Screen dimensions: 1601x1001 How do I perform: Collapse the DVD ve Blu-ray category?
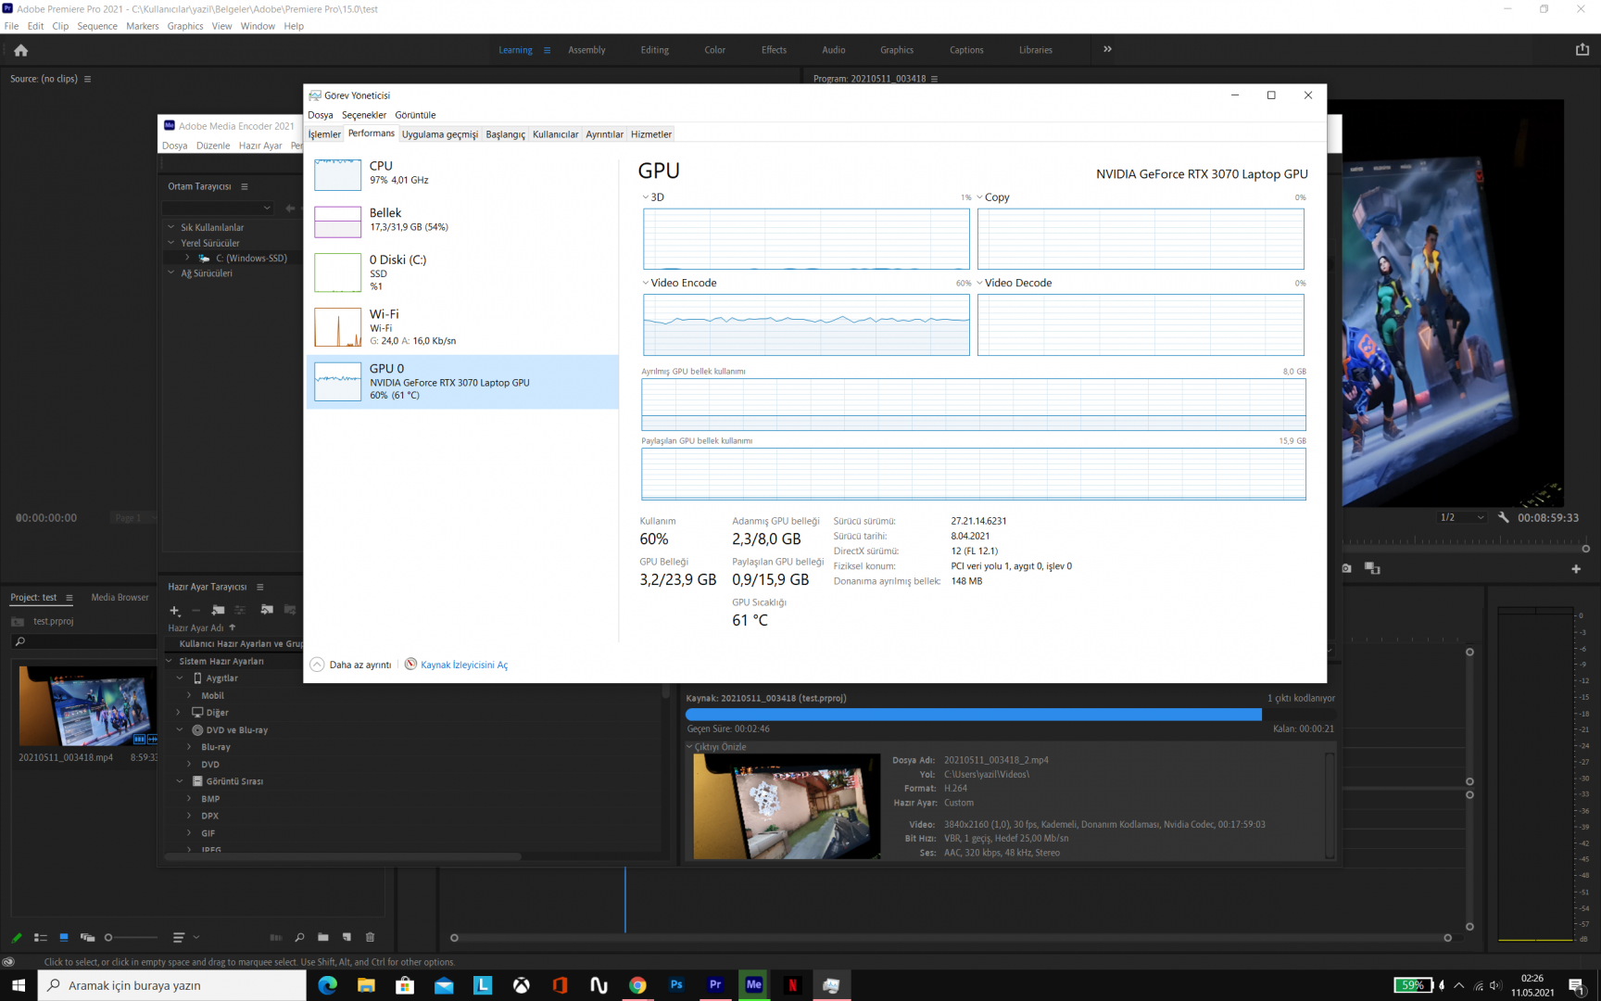[179, 729]
